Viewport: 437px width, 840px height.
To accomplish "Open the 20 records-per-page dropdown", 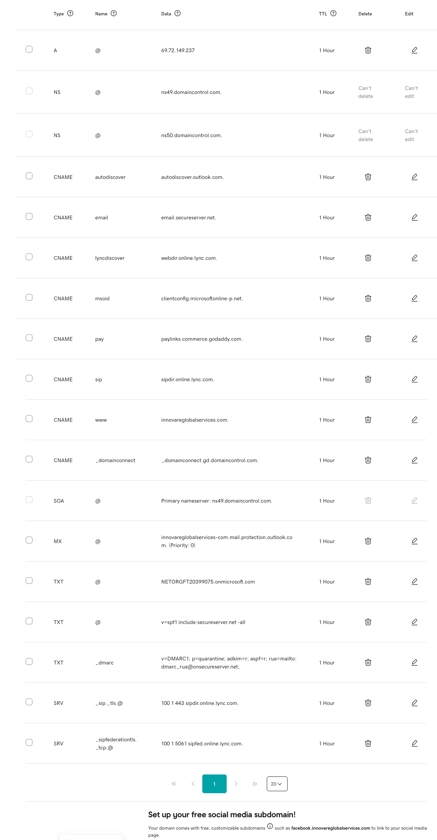I will click(x=277, y=784).
